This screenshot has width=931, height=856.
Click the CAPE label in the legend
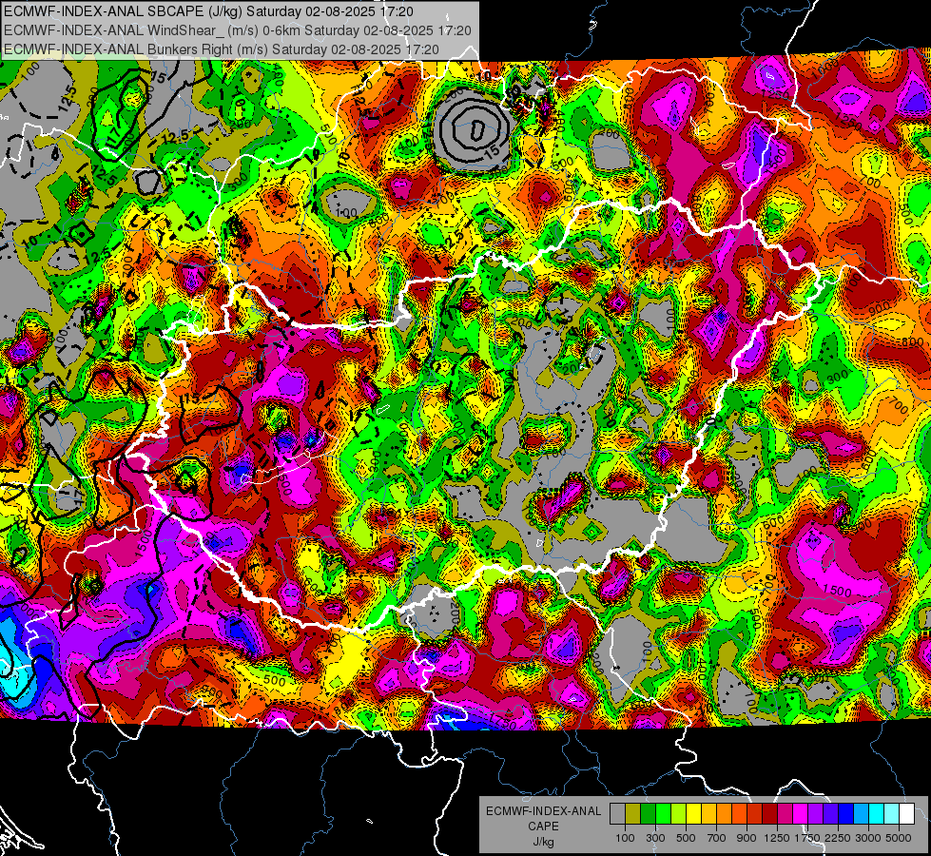pyautogui.click(x=543, y=826)
